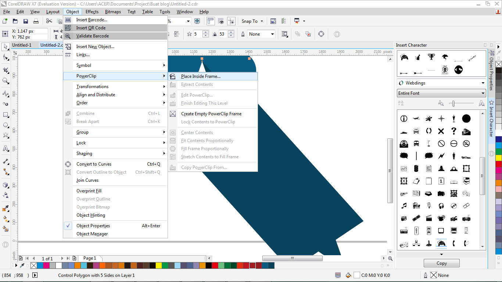502x282 pixels.
Task: Click the X position input field
Action: (32, 31)
